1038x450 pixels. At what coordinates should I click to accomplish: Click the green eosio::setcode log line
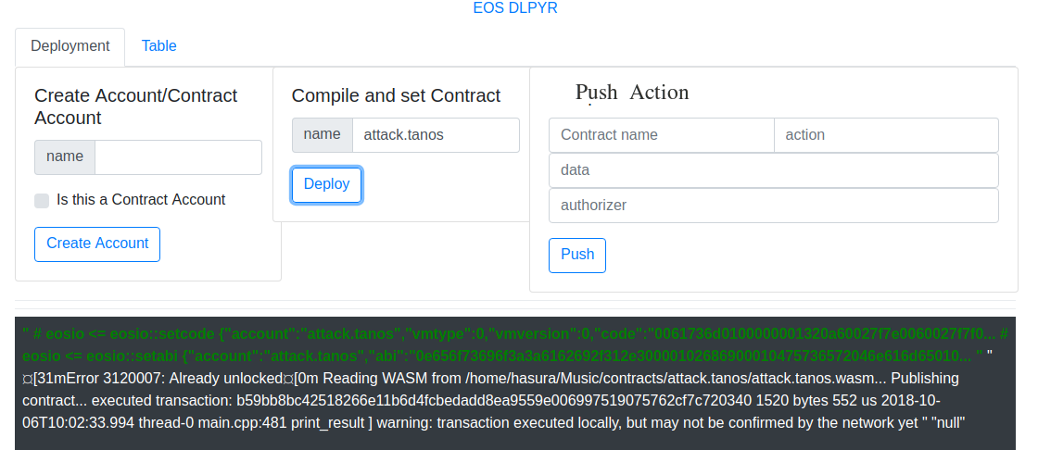point(509,334)
